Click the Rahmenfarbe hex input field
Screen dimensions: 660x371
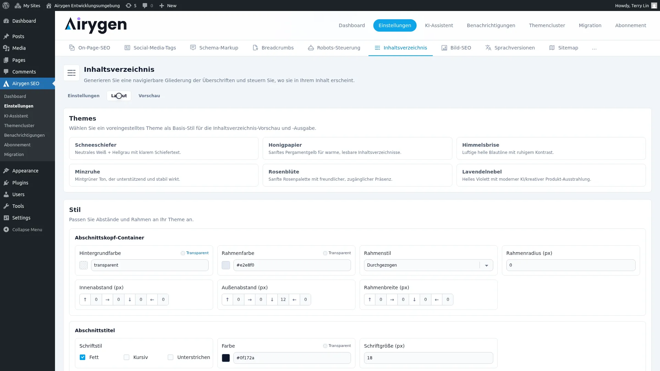tap(292, 265)
